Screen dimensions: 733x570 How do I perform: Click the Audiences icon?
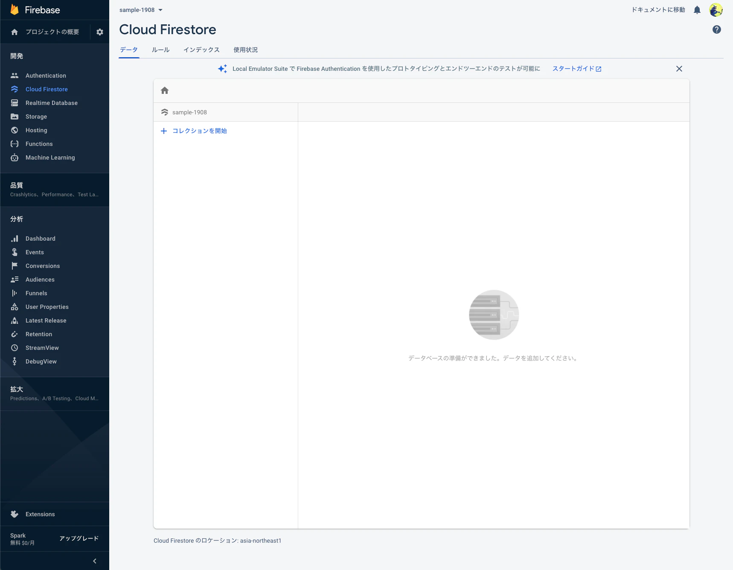pyautogui.click(x=15, y=279)
